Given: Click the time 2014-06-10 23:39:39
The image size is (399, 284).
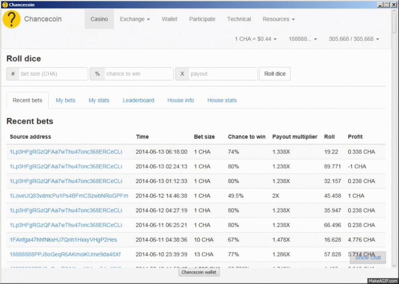Looking at the screenshot, I should (161, 254).
